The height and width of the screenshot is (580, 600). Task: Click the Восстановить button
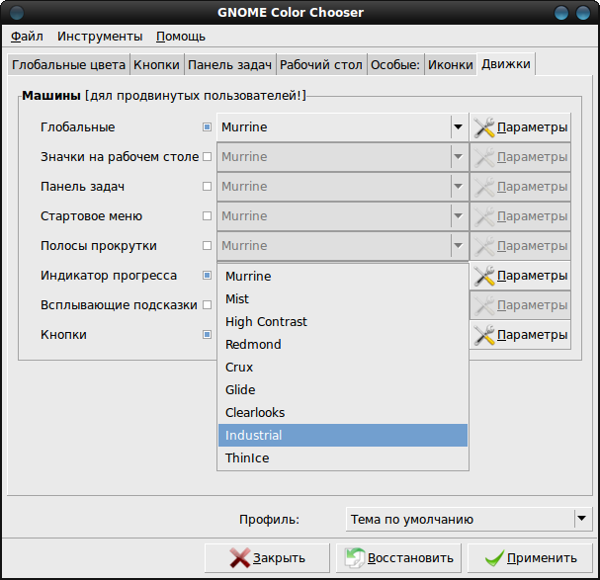click(x=398, y=558)
